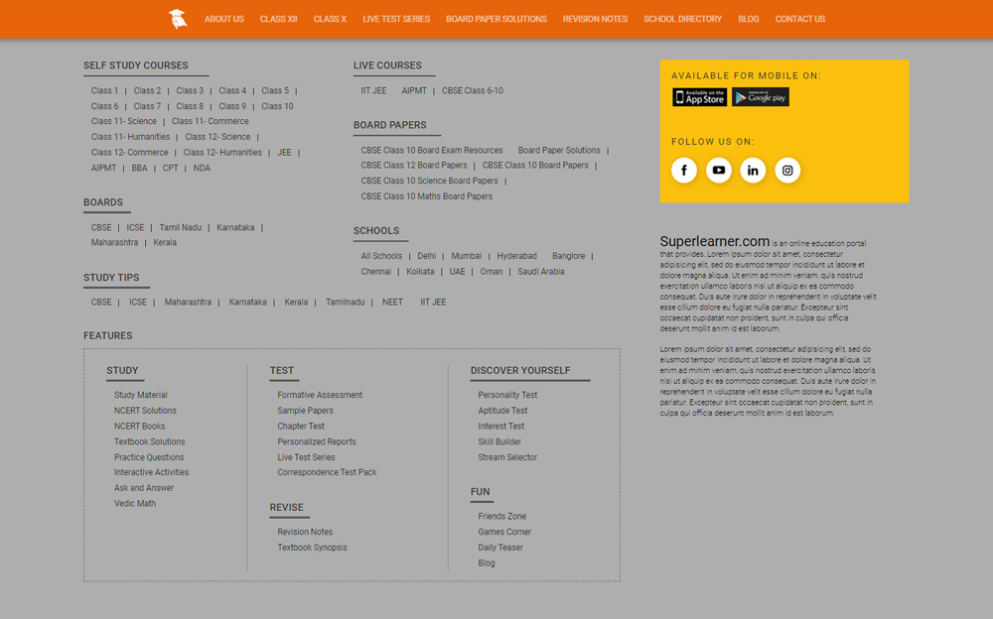The height and width of the screenshot is (619, 993).
Task: Open the YouTube channel icon
Action: [719, 171]
